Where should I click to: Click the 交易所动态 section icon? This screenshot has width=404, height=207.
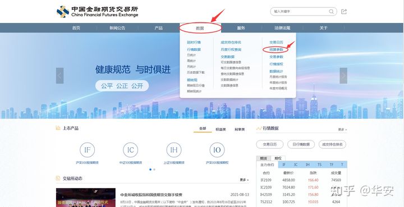pos(58,178)
